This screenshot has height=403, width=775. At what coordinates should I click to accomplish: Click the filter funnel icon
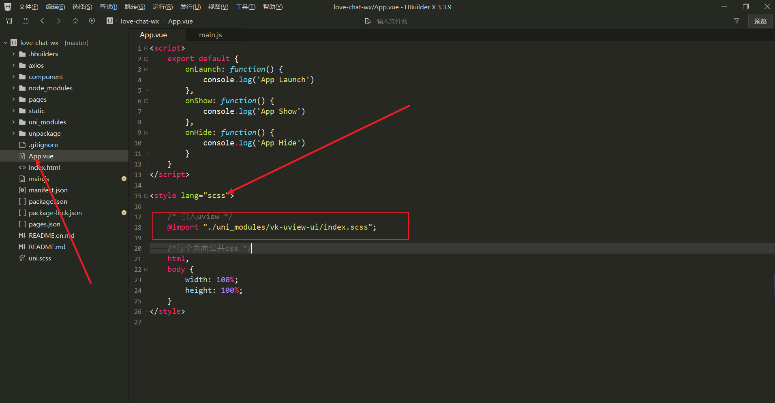click(x=737, y=21)
